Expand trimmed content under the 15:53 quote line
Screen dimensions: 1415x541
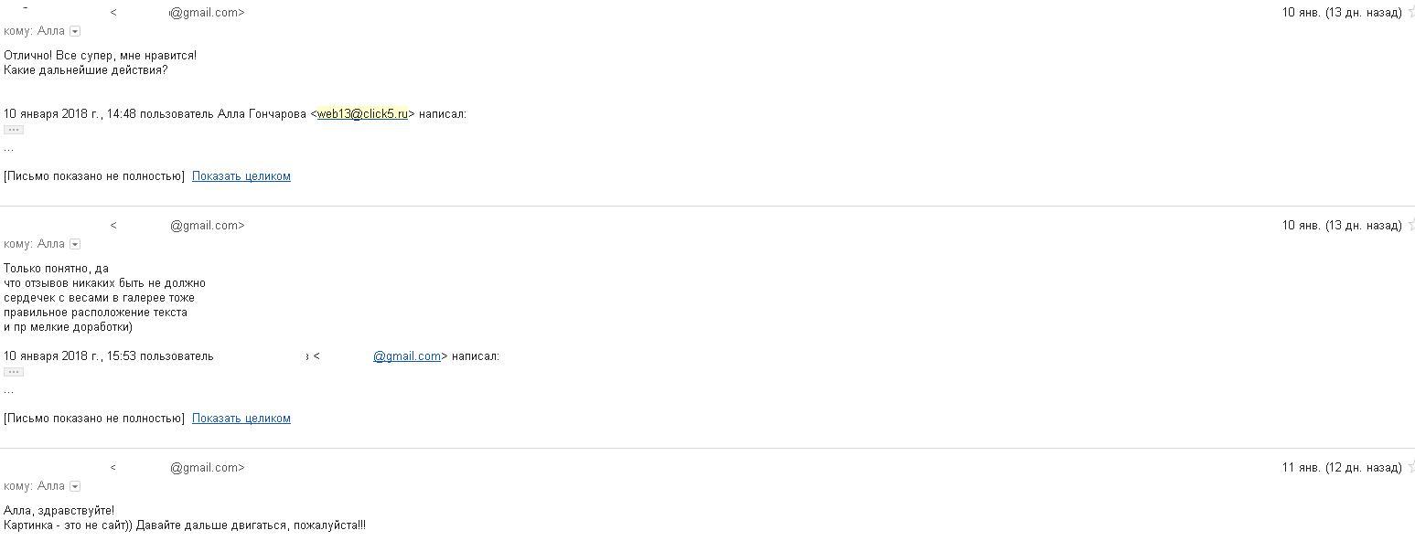[13, 372]
